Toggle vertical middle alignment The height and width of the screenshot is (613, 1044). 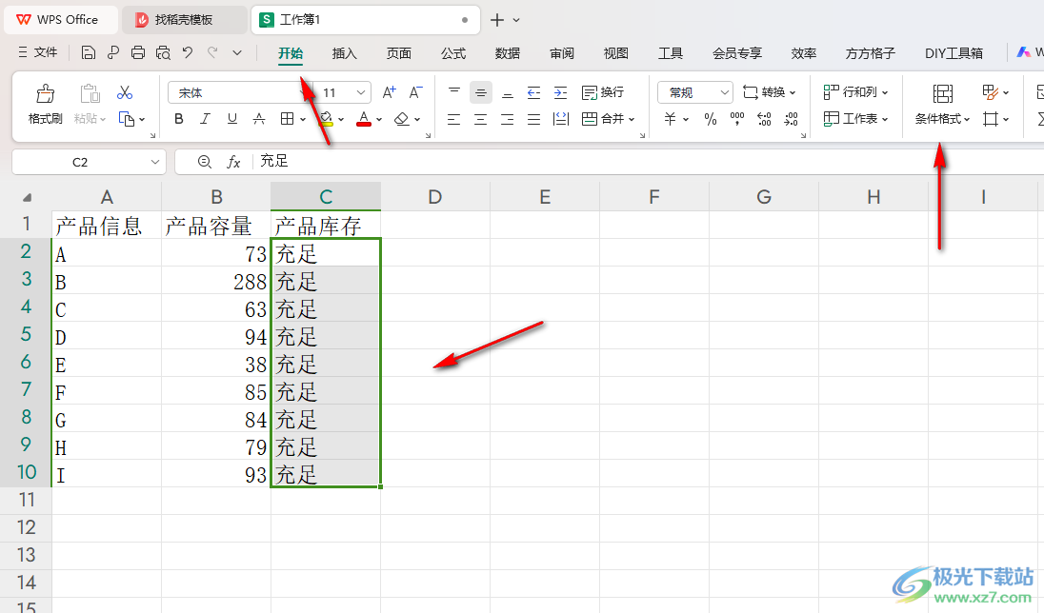481,92
